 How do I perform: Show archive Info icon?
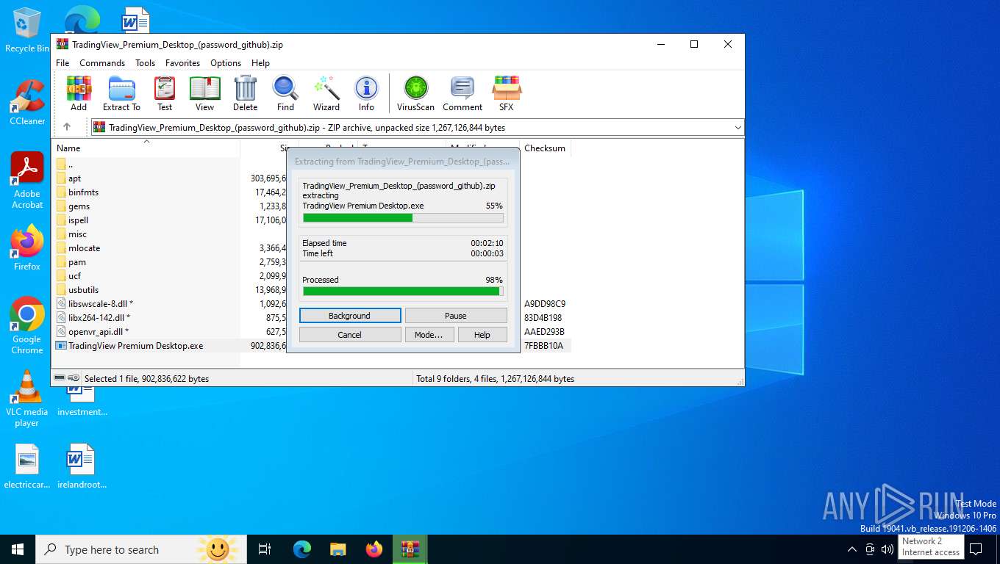click(366, 93)
